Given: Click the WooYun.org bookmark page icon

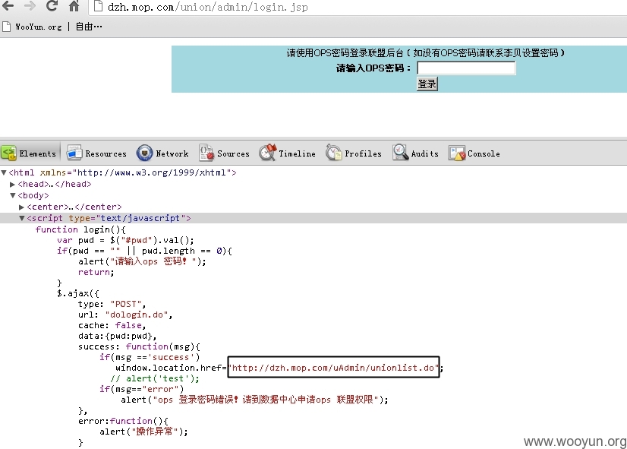Looking at the screenshot, I should 6,27.
